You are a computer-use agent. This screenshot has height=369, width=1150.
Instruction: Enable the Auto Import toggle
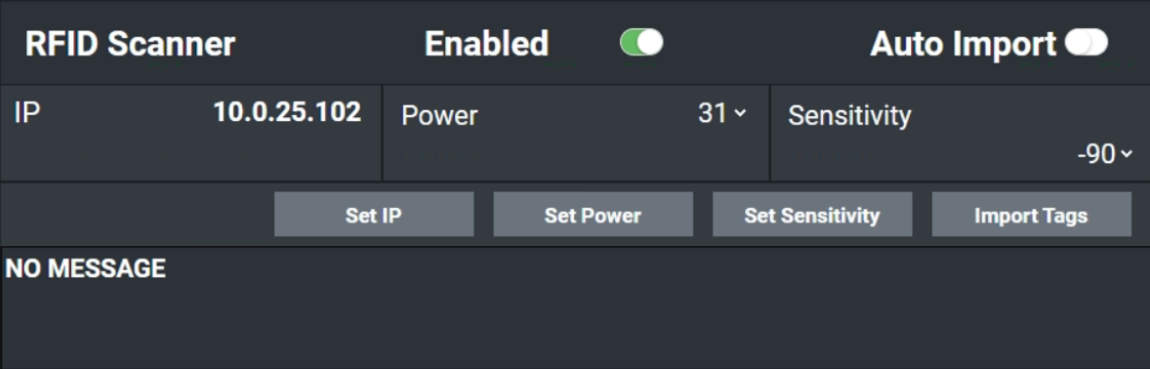[x=1087, y=43]
